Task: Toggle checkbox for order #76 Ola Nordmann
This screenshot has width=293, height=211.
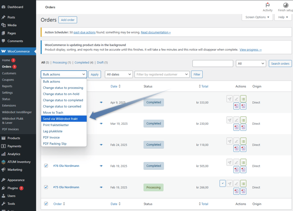Action: pos(46,166)
